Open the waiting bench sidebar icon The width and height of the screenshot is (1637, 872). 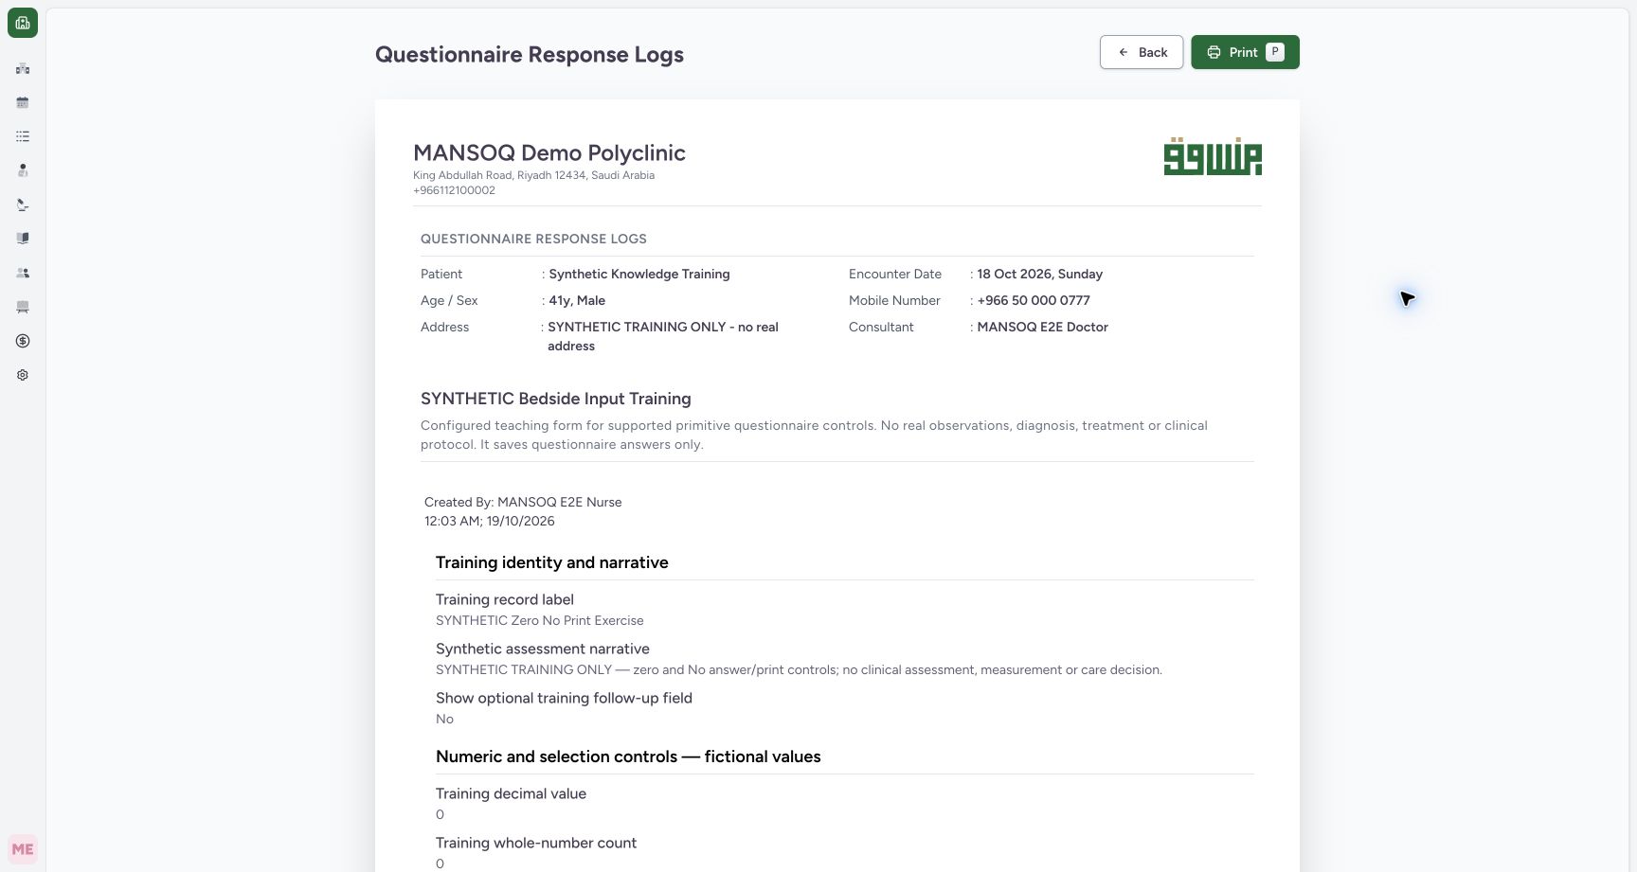pos(23,307)
